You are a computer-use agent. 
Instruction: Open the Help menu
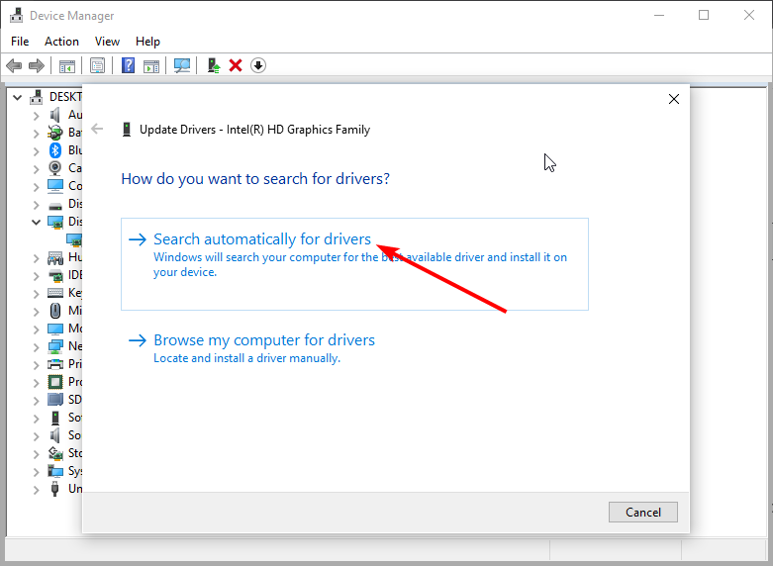coord(147,42)
